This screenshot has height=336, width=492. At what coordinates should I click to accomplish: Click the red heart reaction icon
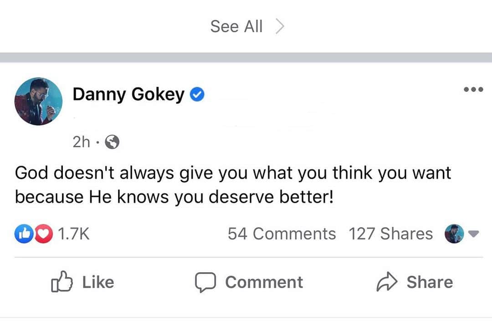pyautogui.click(x=44, y=234)
